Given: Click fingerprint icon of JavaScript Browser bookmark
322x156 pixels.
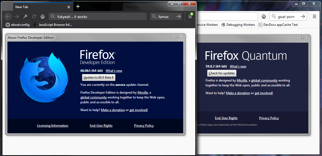Looking at the screenshot, I should [35, 25].
